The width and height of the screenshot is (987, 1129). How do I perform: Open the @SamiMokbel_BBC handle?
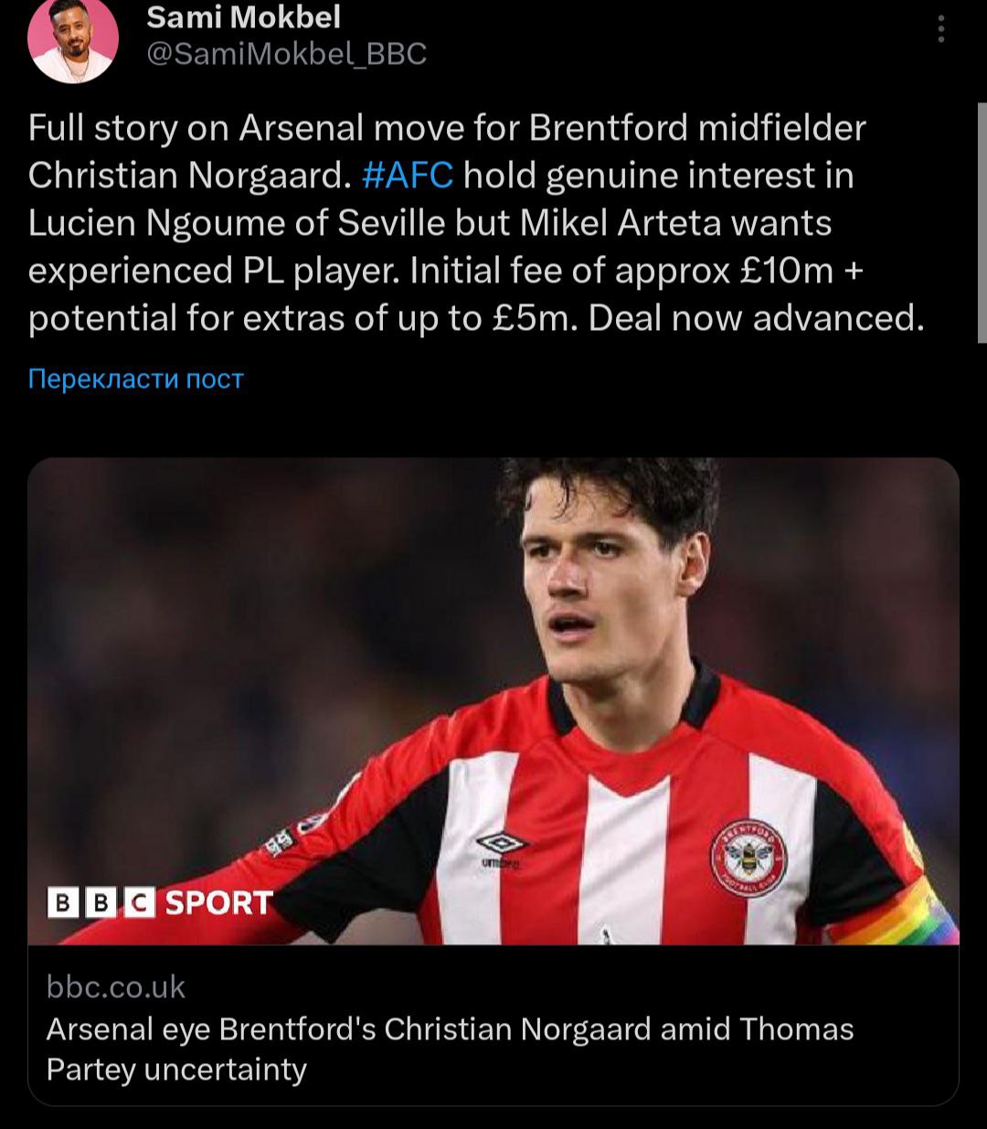[x=286, y=55]
